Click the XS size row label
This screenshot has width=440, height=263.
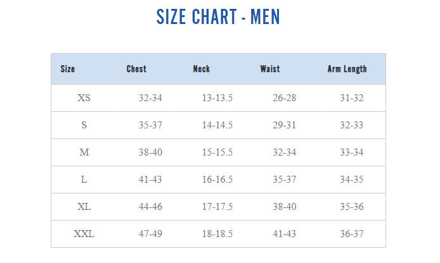(84, 98)
